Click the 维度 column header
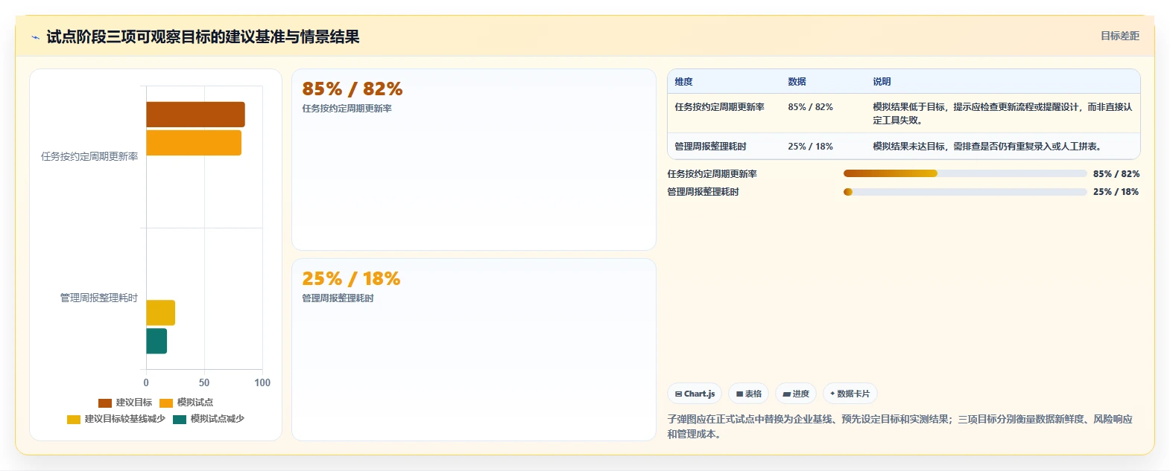This screenshot has height=471, width=1170. (683, 82)
